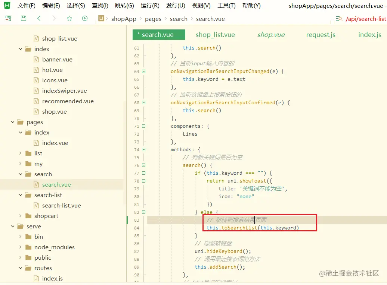The height and width of the screenshot is (285, 387).
Task: Click the folder icon of serve
Action: tap(21, 227)
